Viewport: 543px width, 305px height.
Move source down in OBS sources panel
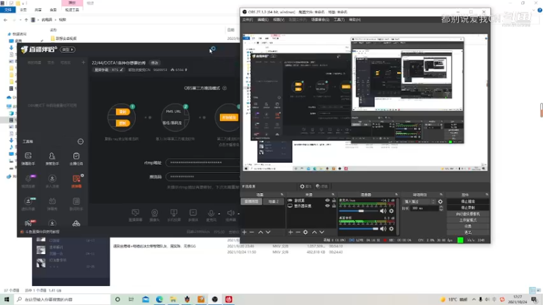point(322,232)
